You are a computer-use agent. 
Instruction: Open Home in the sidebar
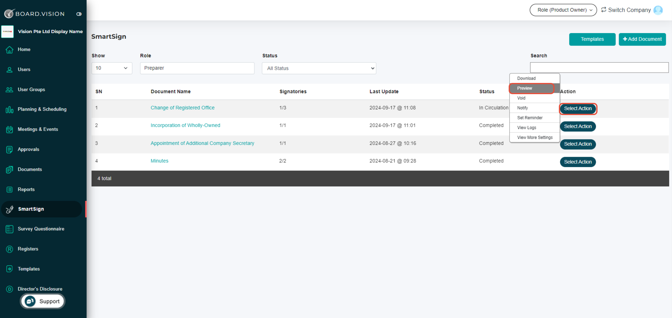pyautogui.click(x=24, y=49)
